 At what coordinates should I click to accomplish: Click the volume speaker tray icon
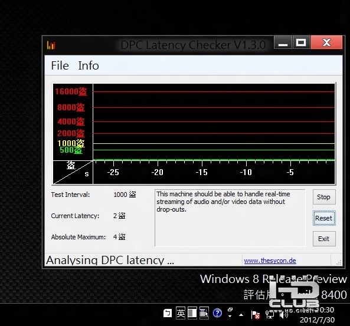click(x=283, y=314)
